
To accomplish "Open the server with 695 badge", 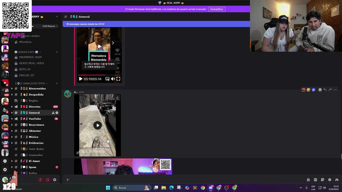I will tap(5, 118).
